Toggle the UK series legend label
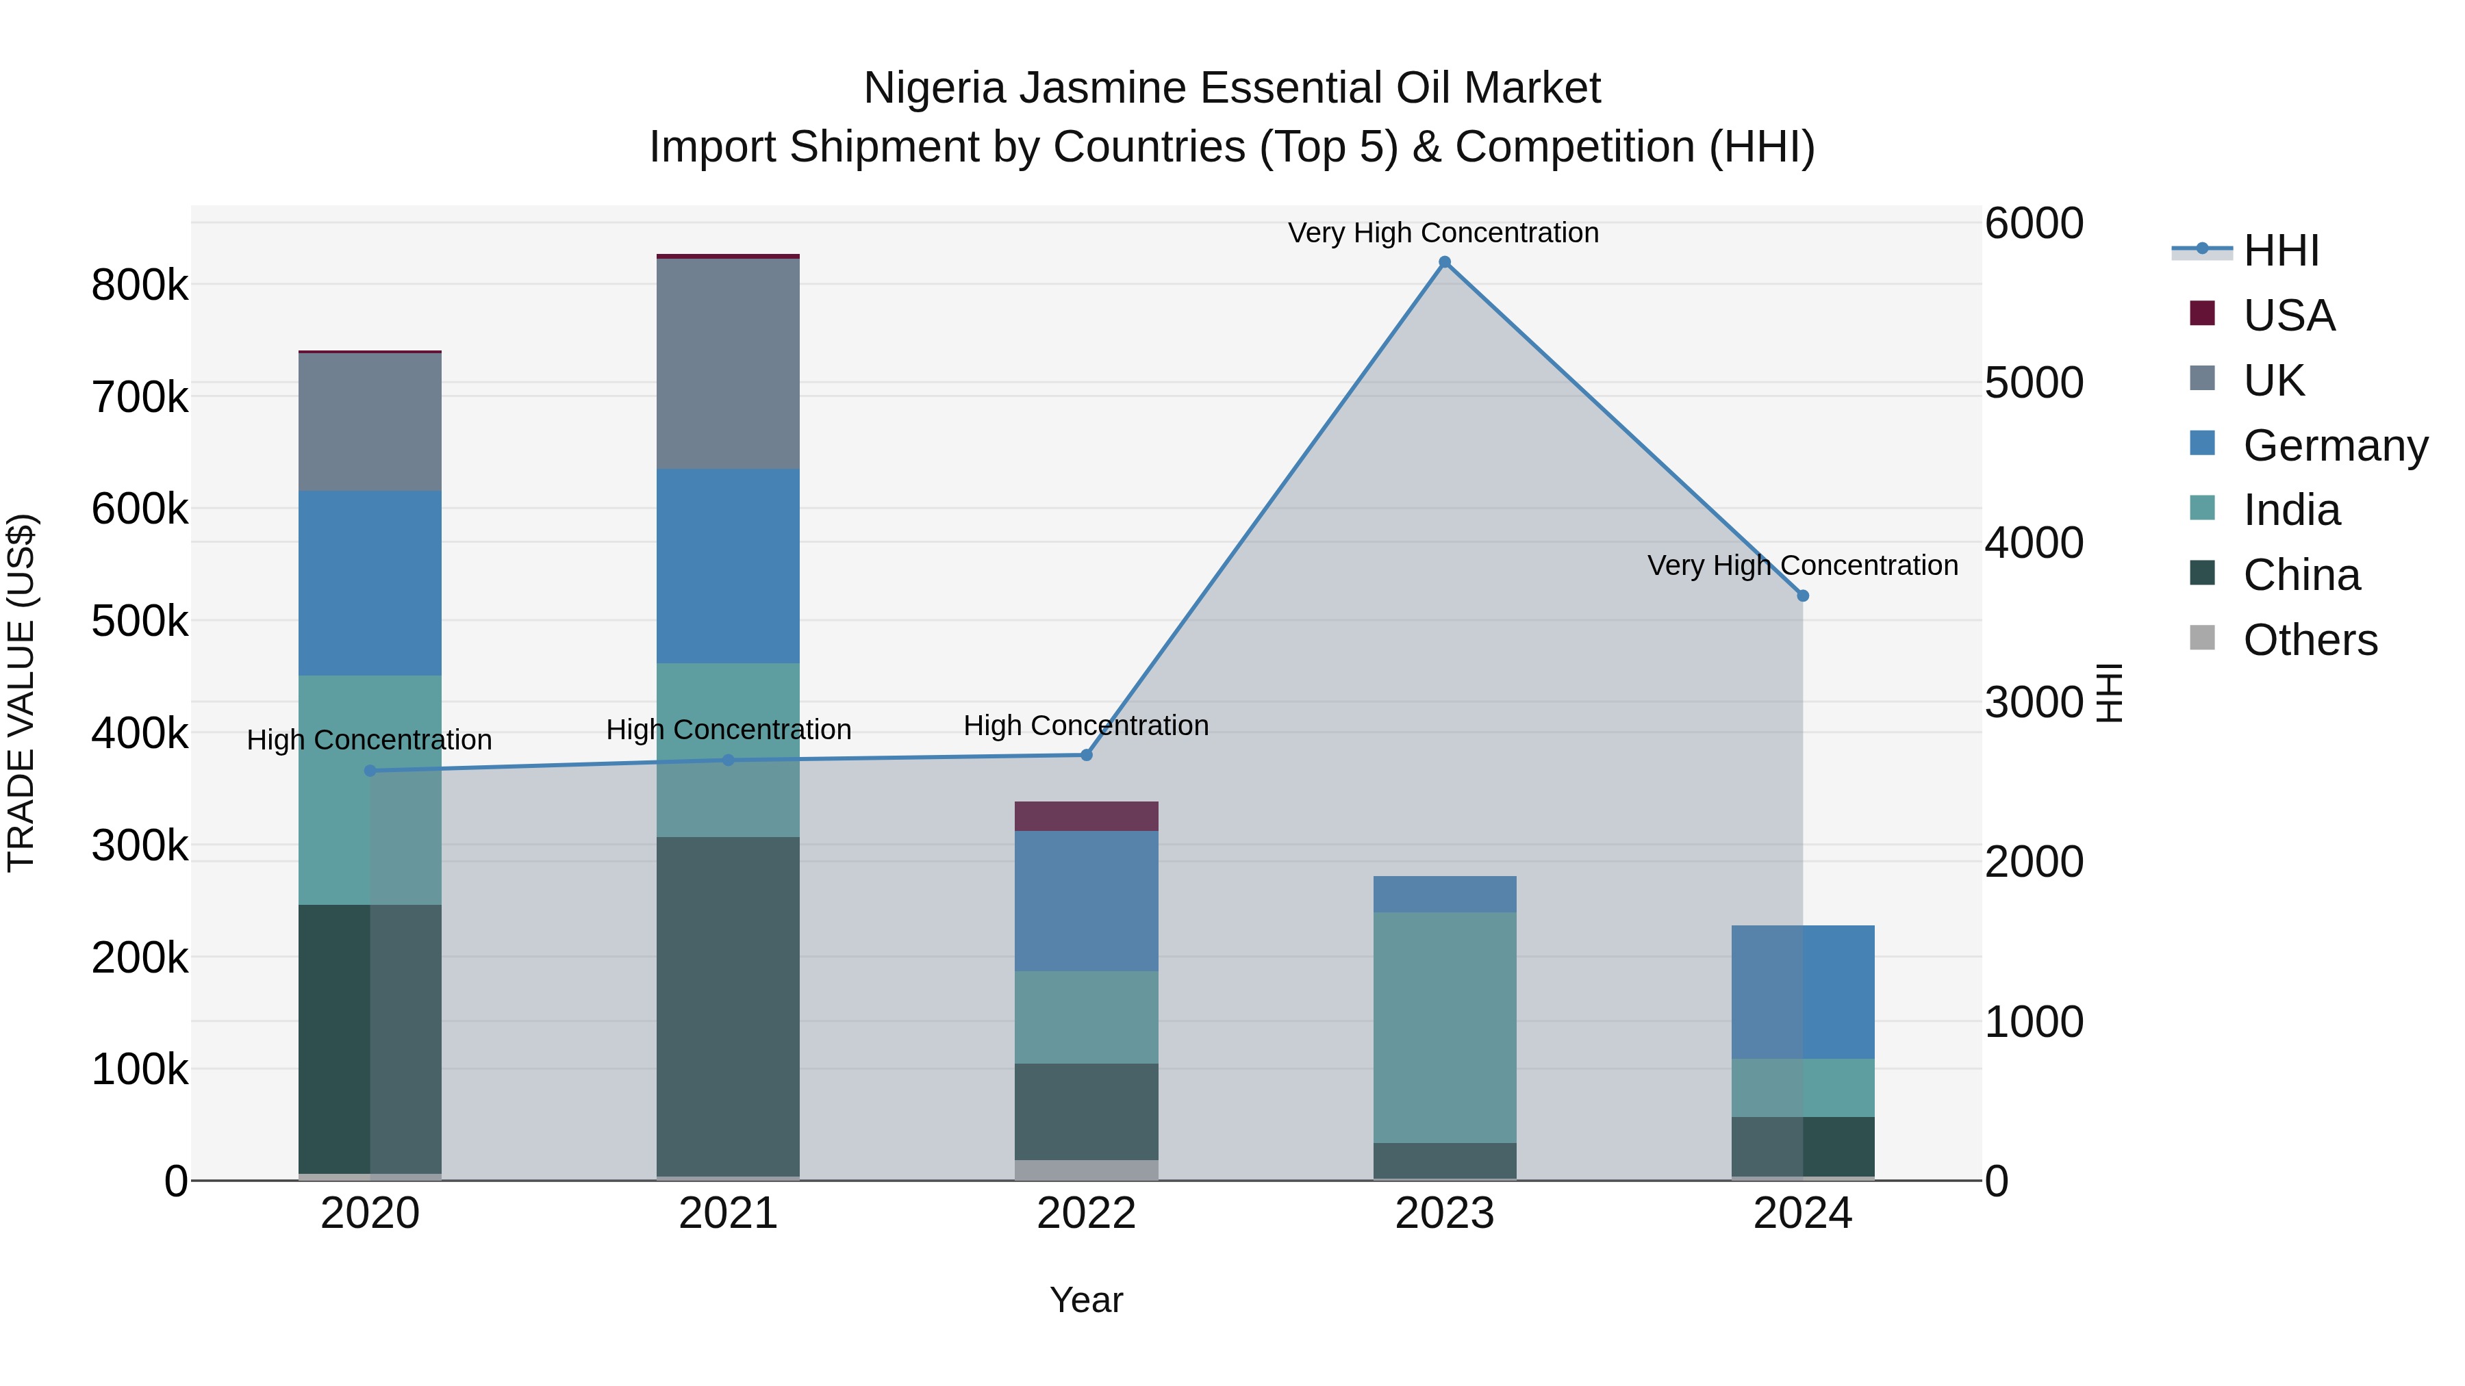This screenshot has width=2465, height=1386. coord(2273,381)
